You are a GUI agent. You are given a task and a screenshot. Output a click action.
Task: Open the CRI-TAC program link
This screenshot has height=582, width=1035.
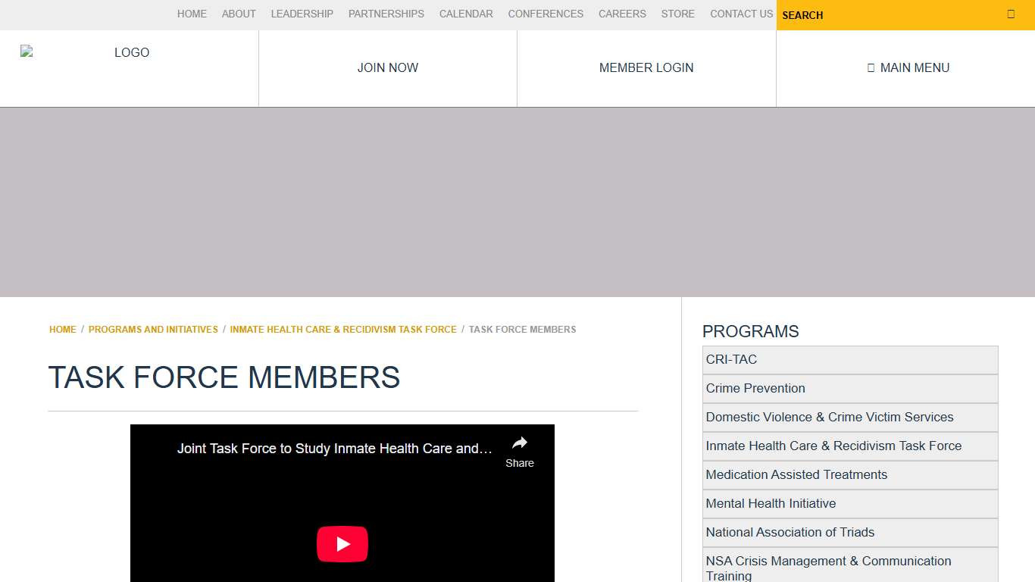[x=732, y=359]
